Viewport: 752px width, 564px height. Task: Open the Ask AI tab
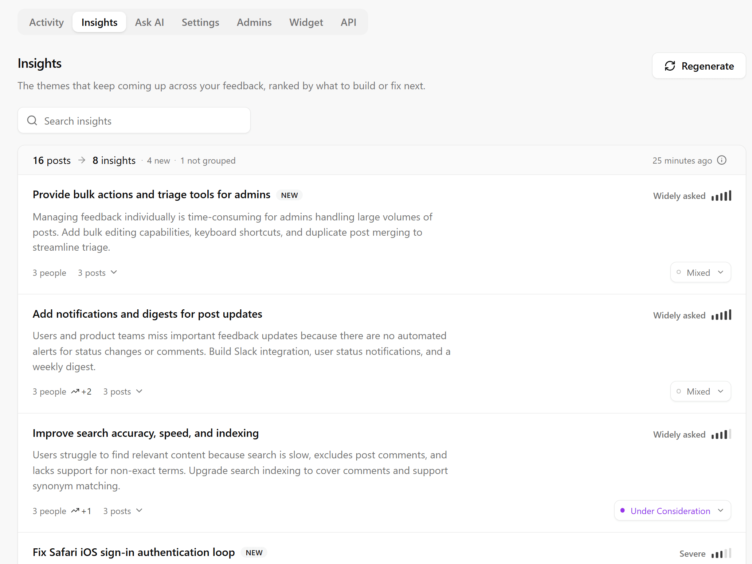pos(149,22)
